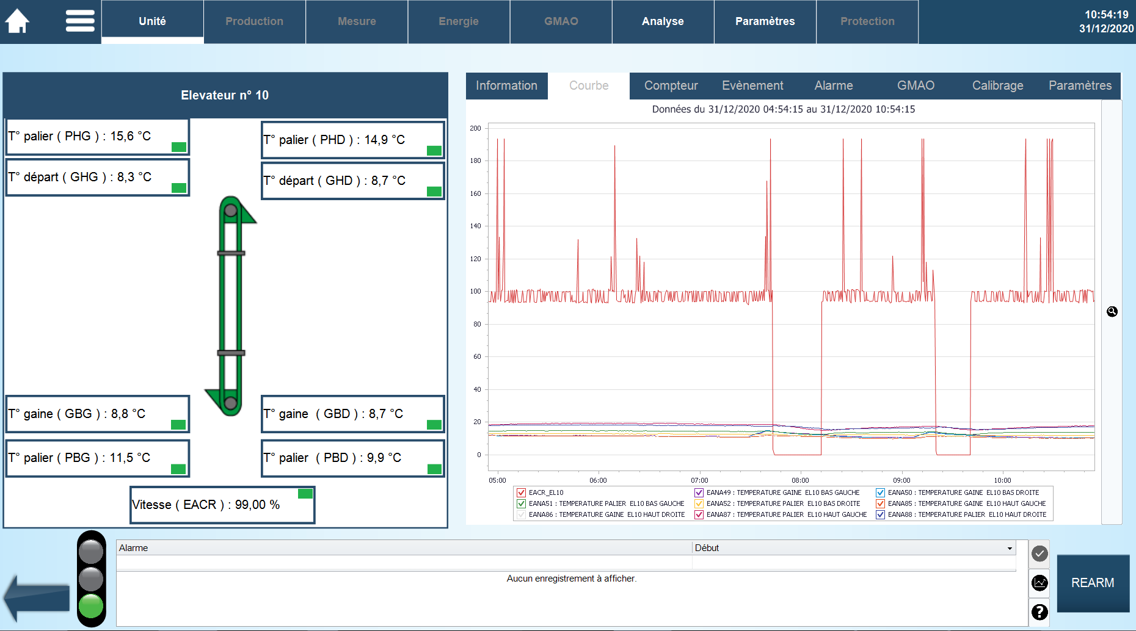This screenshot has height=631, width=1136.
Task: Uncheck the EACR_EL10 curve checkbox
Action: coord(521,492)
